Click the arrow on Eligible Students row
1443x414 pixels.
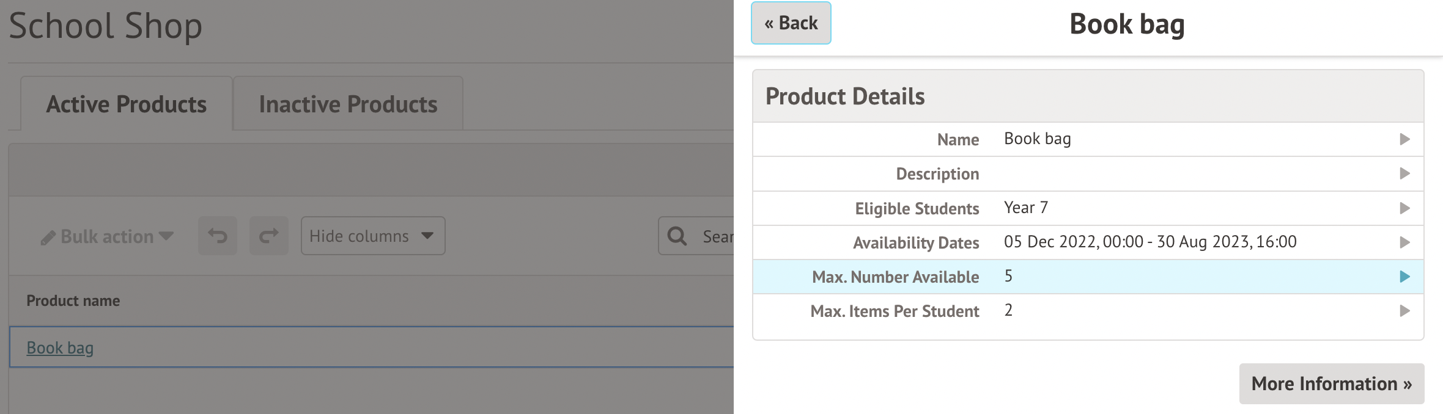coord(1404,208)
